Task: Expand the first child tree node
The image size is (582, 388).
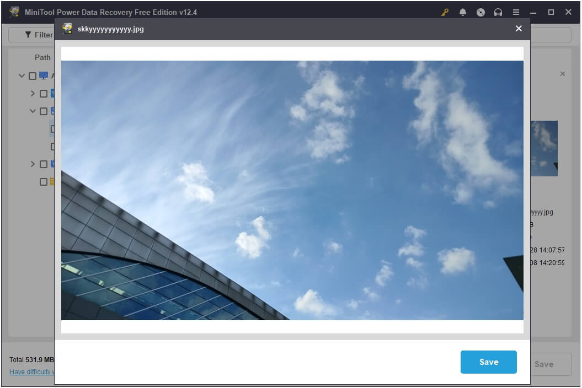Action: click(33, 94)
